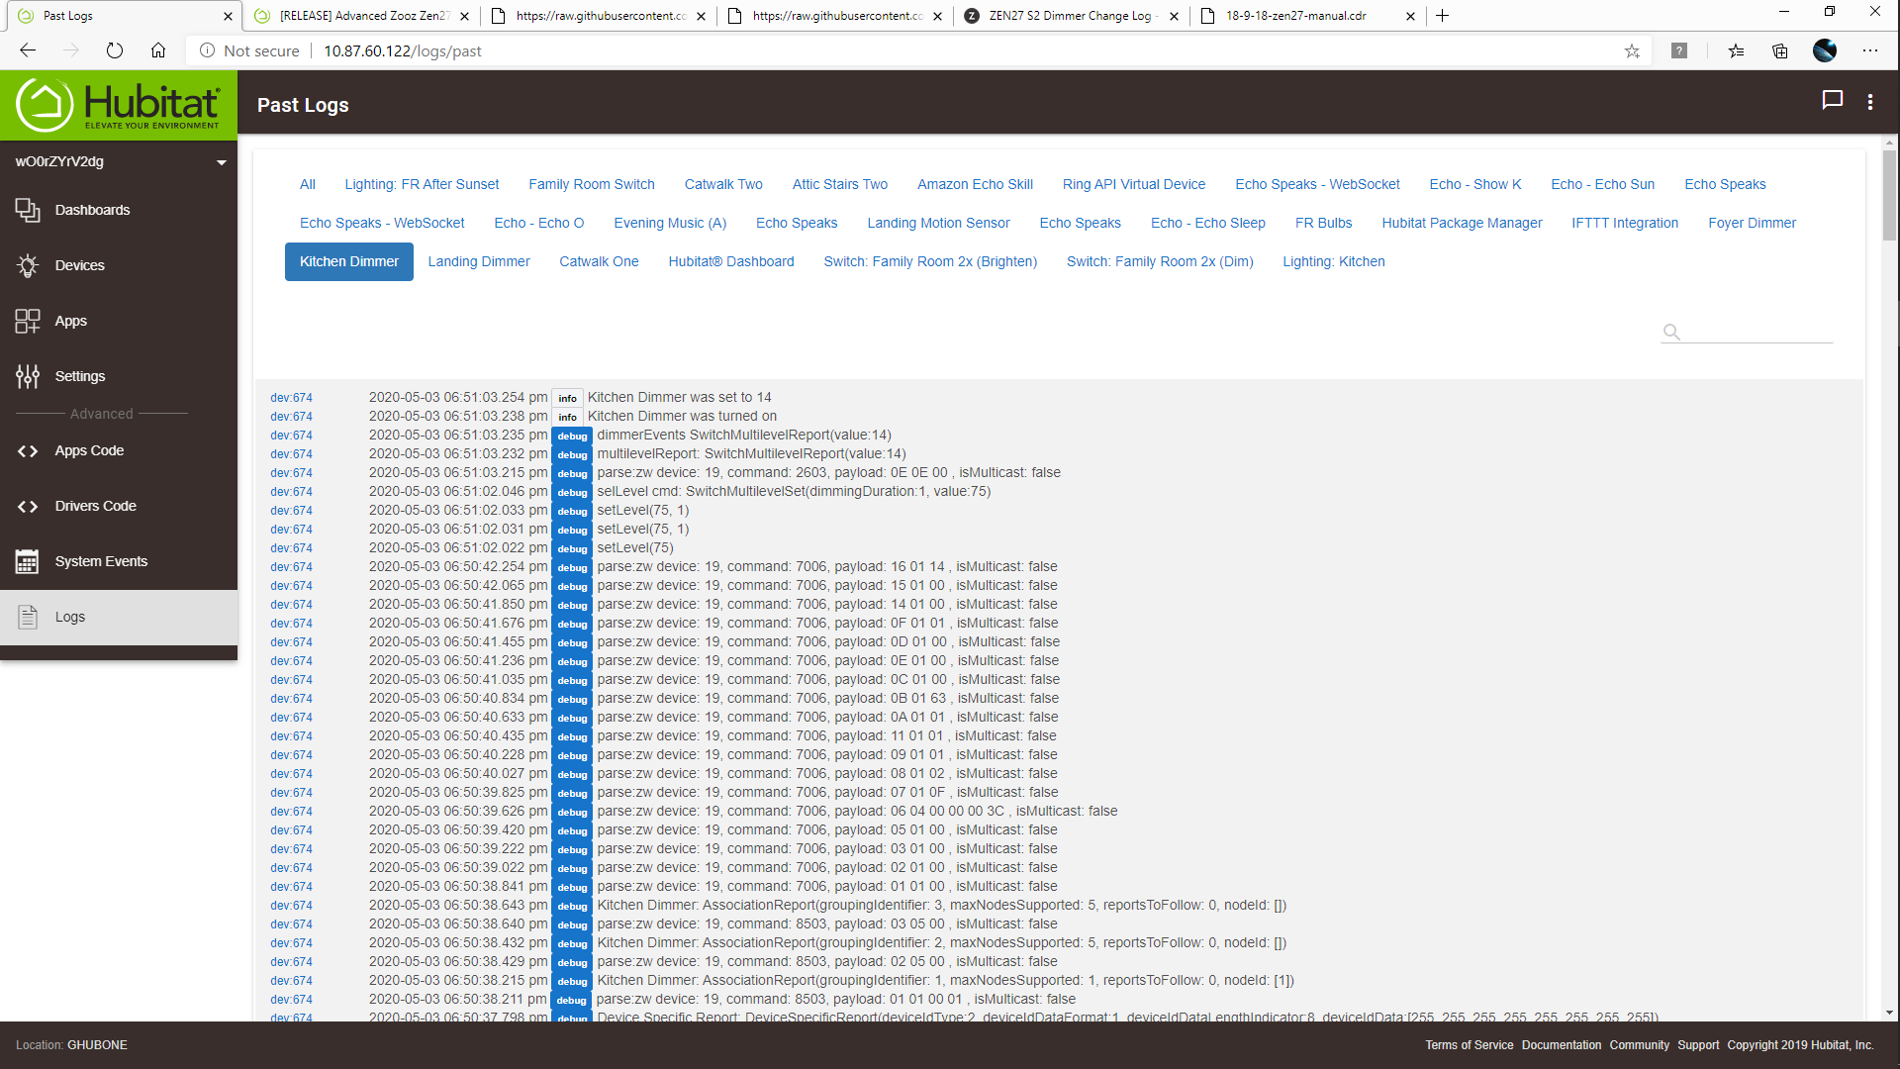
Task: Filter logs by Ring API Virtual Device
Action: [x=1134, y=184]
